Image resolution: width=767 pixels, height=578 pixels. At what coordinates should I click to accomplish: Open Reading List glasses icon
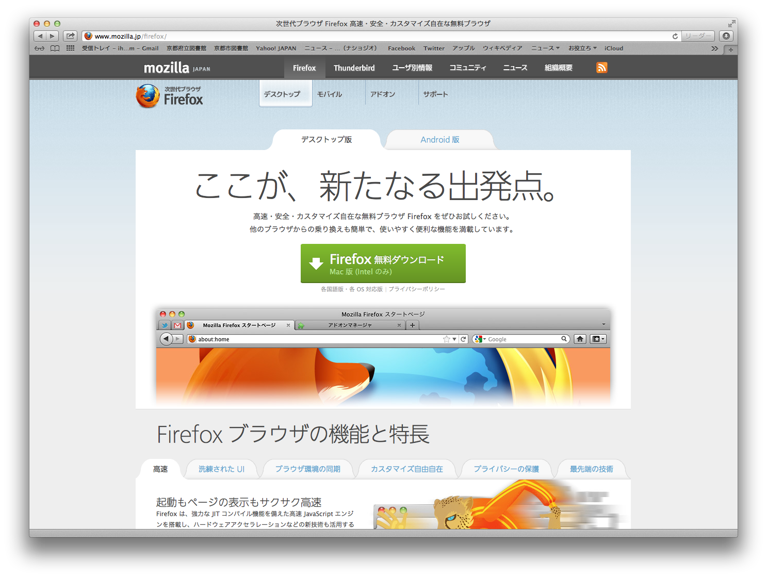click(40, 48)
